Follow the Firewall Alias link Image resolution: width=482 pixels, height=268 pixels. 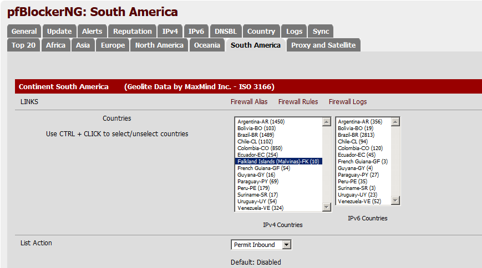(249, 102)
